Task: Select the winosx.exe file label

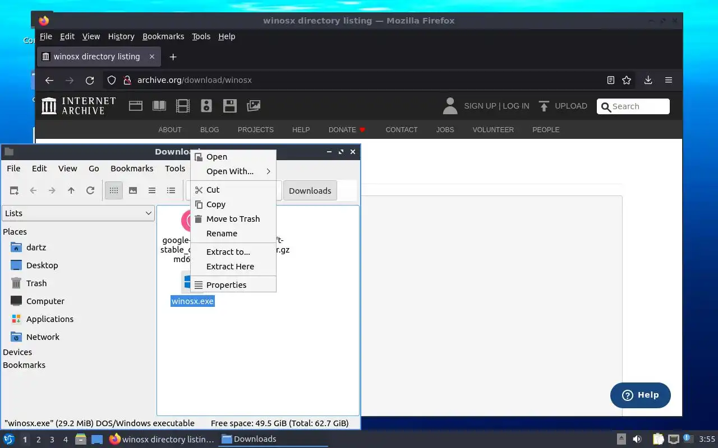Action: coord(192,301)
